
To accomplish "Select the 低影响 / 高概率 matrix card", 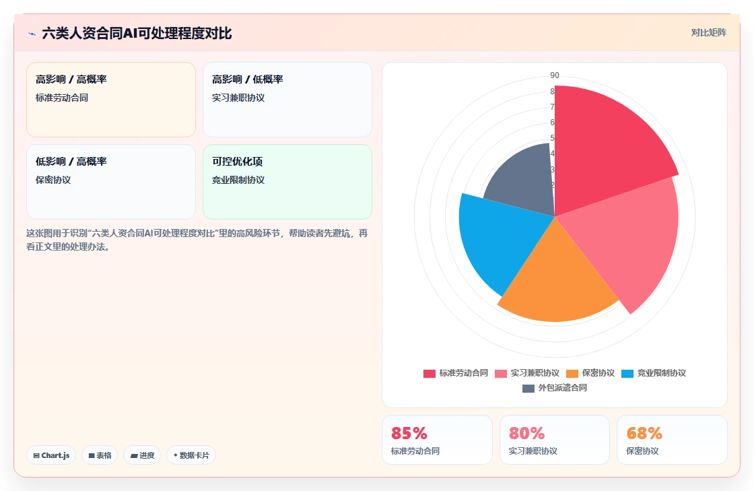I will click(x=111, y=182).
